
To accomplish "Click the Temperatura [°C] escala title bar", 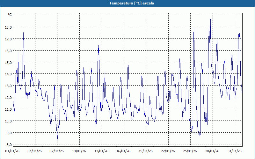I will tap(127, 3).
